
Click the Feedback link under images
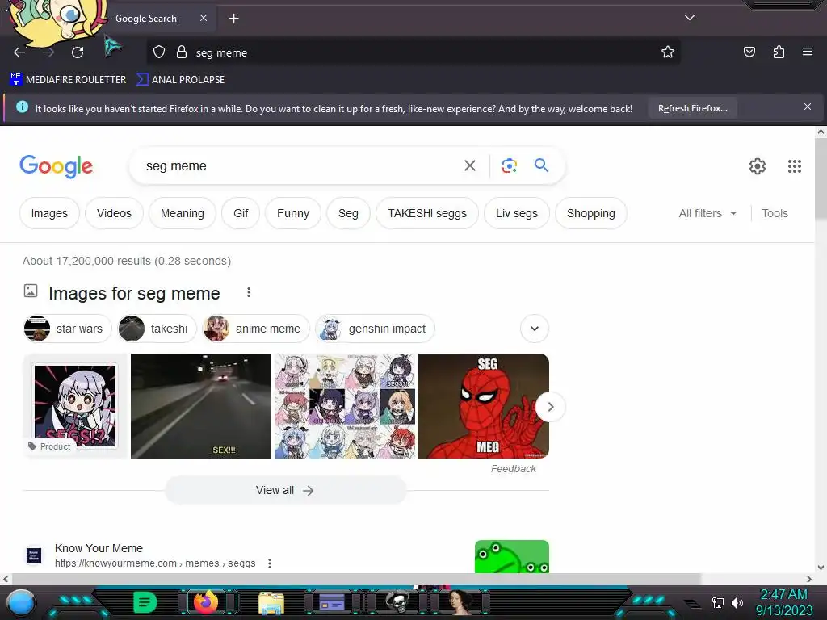tap(513, 469)
